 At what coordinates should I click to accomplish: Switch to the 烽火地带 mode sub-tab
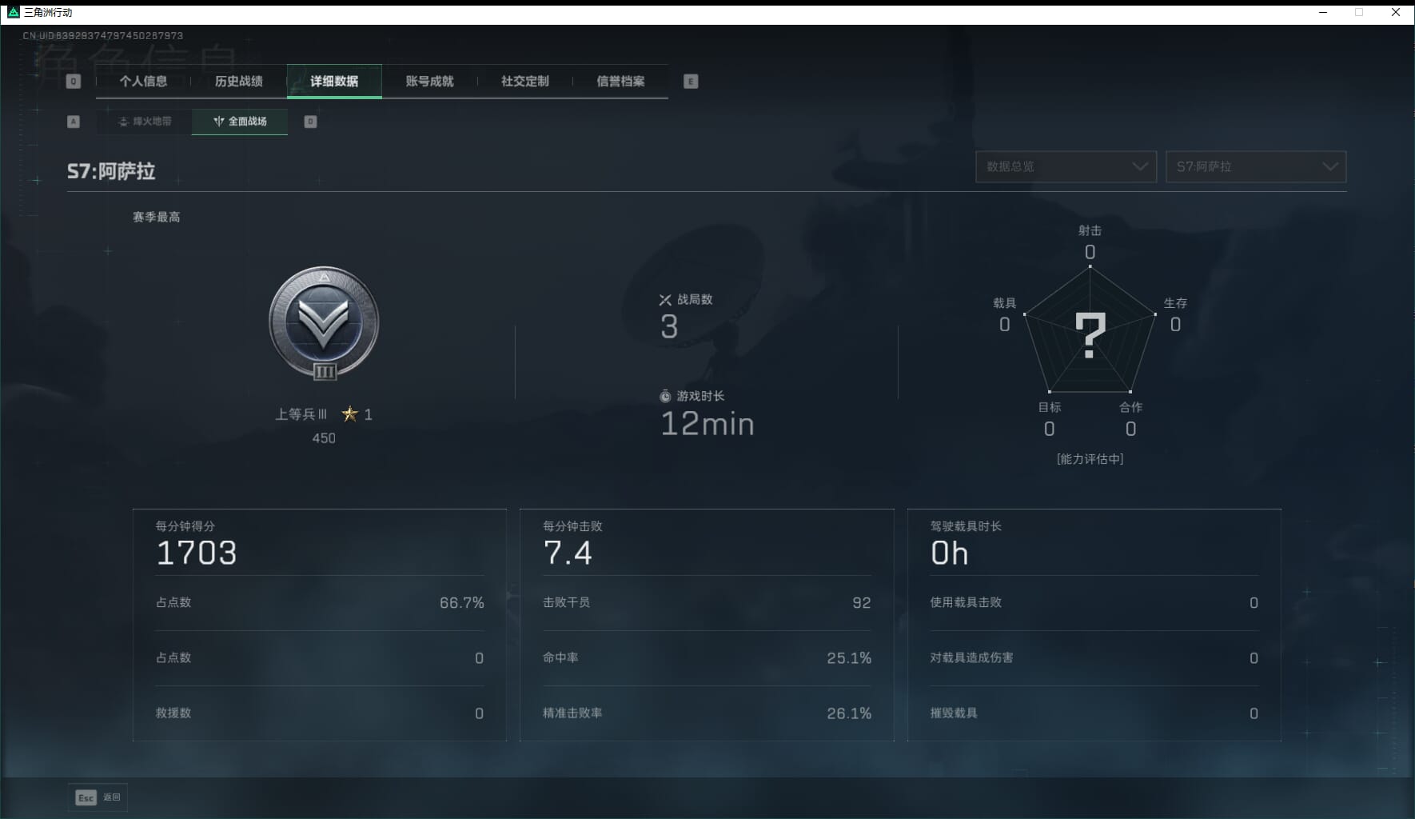pyautogui.click(x=144, y=122)
